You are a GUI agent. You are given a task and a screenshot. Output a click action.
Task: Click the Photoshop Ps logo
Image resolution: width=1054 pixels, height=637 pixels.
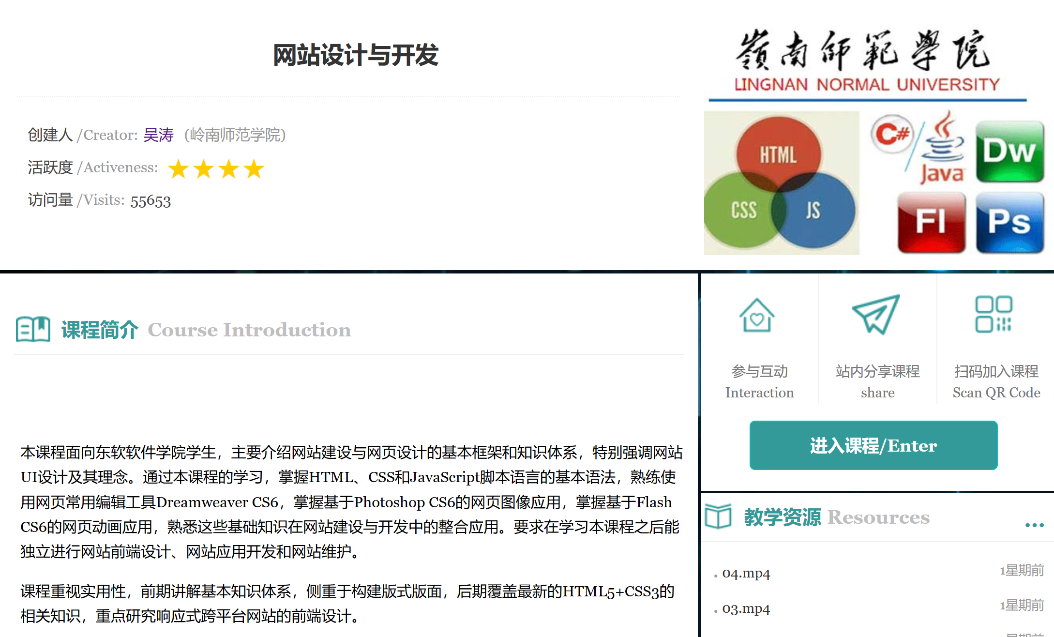[x=1009, y=222]
